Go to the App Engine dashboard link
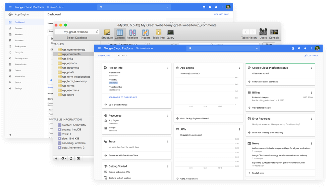Screen dimensions: 328x187 (194, 119)
